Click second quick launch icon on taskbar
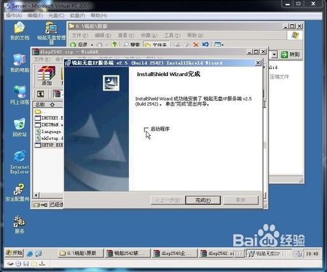Viewport: 327px width, 272px height. pos(39,254)
